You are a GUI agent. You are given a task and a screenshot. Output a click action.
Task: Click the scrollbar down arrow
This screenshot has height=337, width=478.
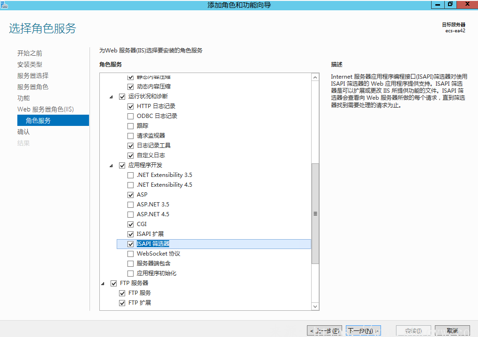315,306
